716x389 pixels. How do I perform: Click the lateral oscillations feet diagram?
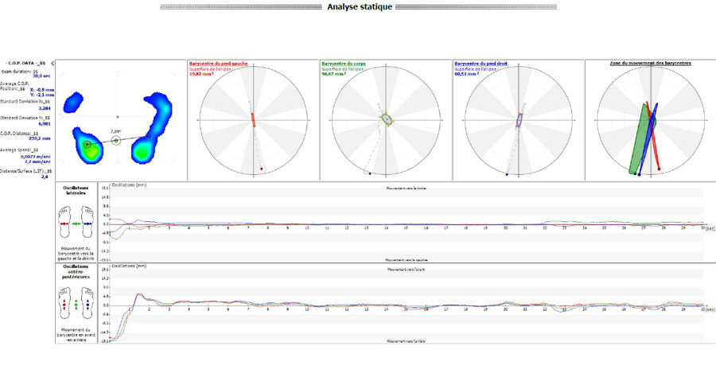pos(79,224)
